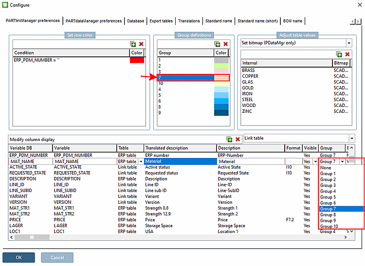Remove entry in Adjust table values
The image size is (365, 266).
pyautogui.click(x=347, y=54)
